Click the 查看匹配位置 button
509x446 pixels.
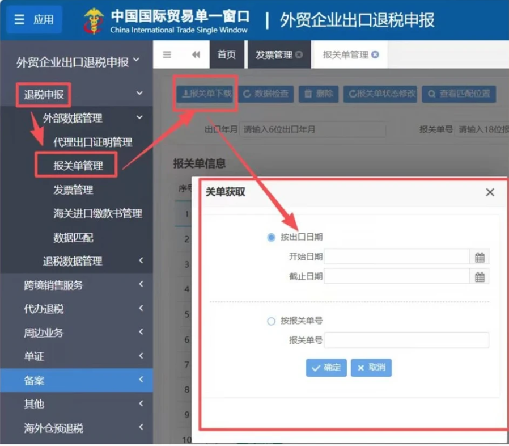coord(459,94)
